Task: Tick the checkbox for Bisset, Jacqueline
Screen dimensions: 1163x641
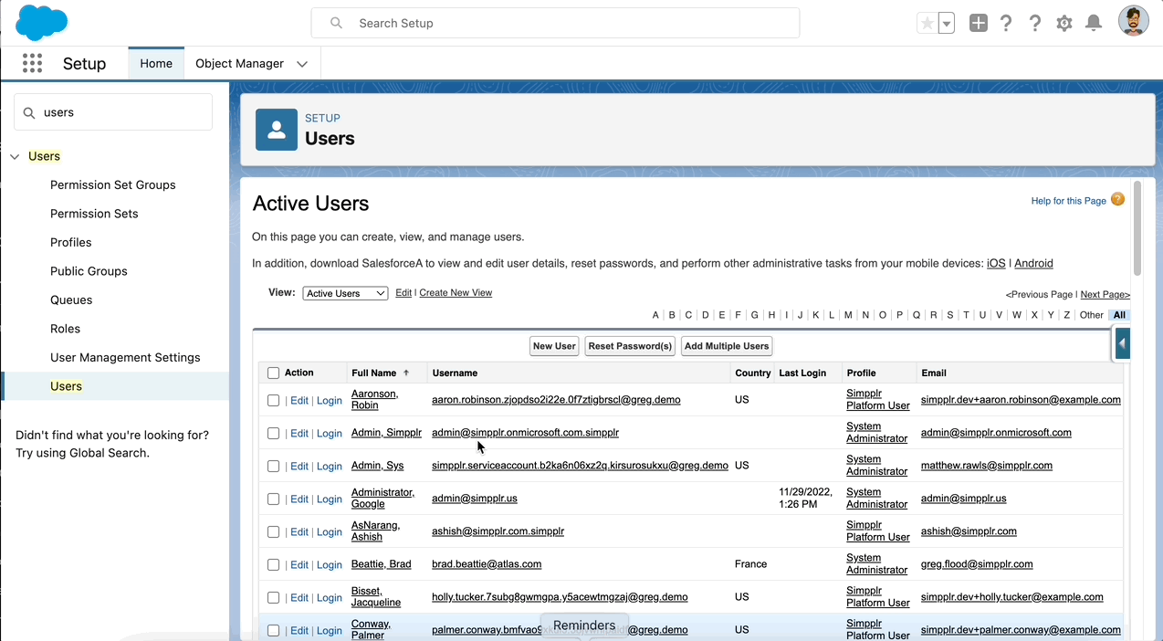Action: click(274, 598)
